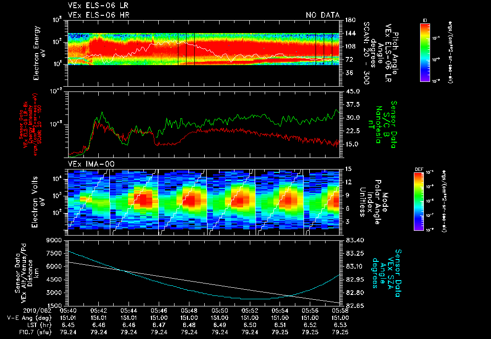The image size is (491, 339).
Task: Click the red ELS-06 LR-Bk Energy Intensity label
Action: [x=31, y=124]
